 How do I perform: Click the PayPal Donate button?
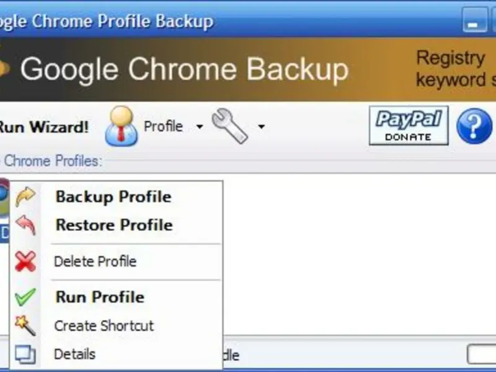pyautogui.click(x=409, y=125)
